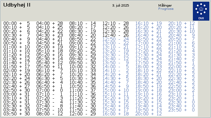
Task: Click the Udbyhøj II station title
Action: 17,5
